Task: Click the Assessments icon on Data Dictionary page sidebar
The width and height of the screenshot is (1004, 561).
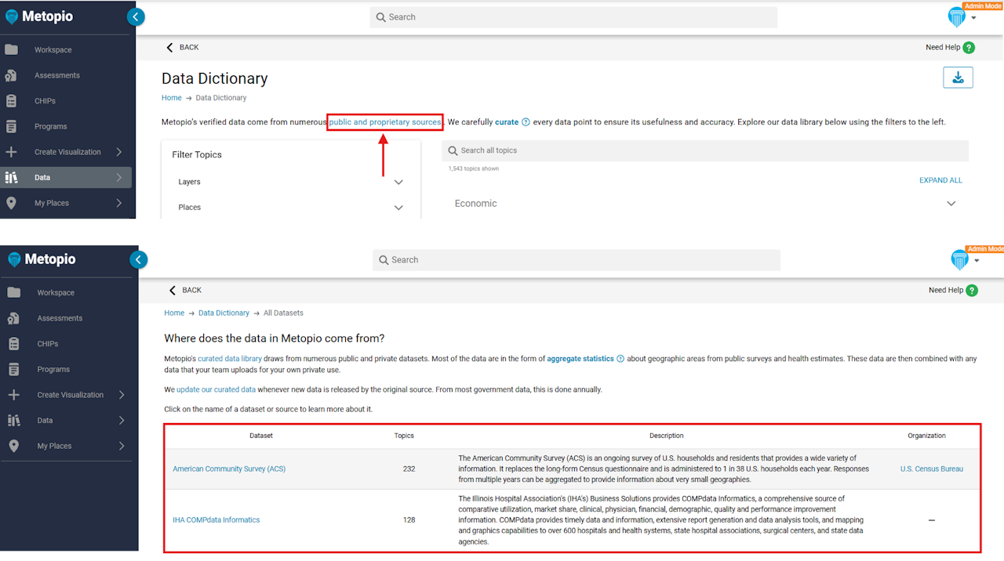Action: point(11,75)
